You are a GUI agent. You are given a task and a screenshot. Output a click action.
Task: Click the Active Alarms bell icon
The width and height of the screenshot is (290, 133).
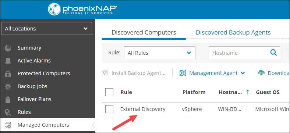(8, 61)
